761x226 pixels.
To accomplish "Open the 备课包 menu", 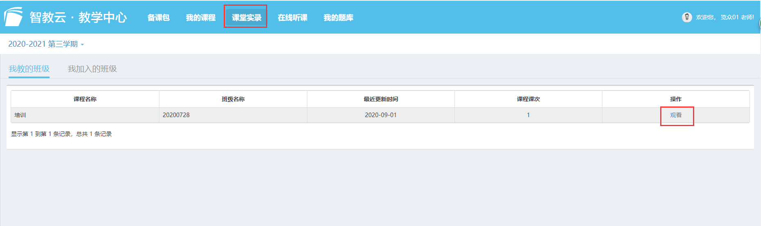I will coord(159,18).
